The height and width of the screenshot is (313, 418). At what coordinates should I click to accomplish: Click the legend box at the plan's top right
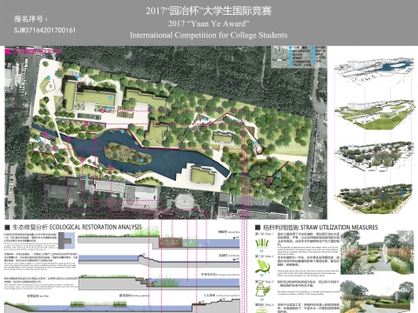[x=299, y=57]
